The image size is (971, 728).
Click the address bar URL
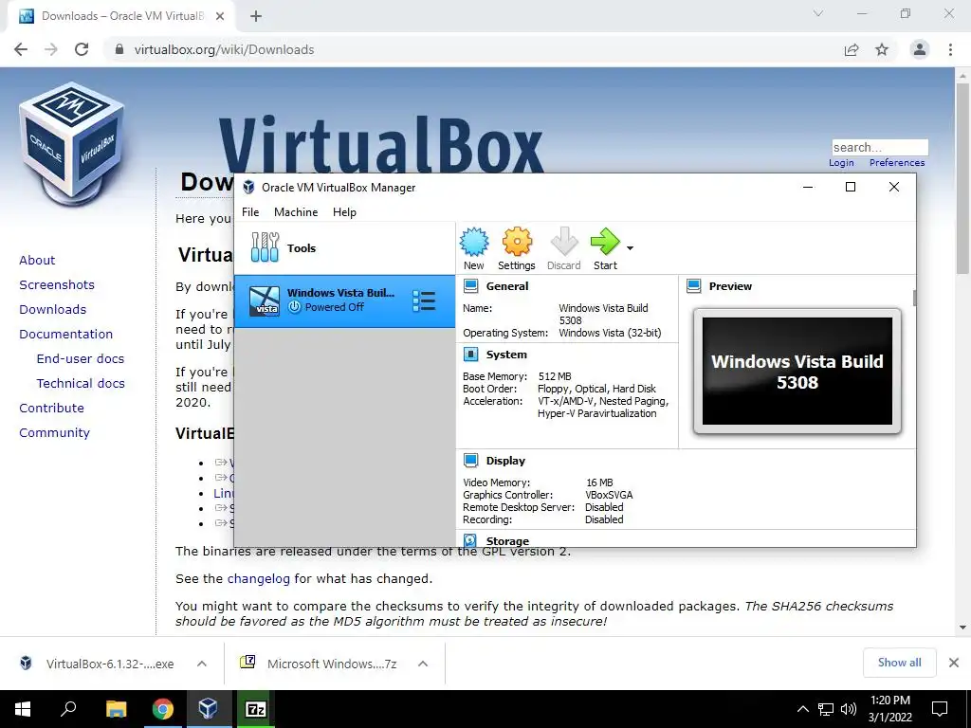[224, 49]
